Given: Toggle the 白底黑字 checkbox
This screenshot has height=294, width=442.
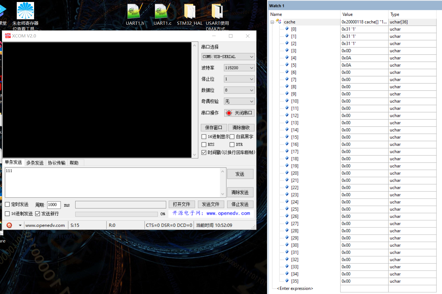Looking at the screenshot, I should (x=232, y=137).
